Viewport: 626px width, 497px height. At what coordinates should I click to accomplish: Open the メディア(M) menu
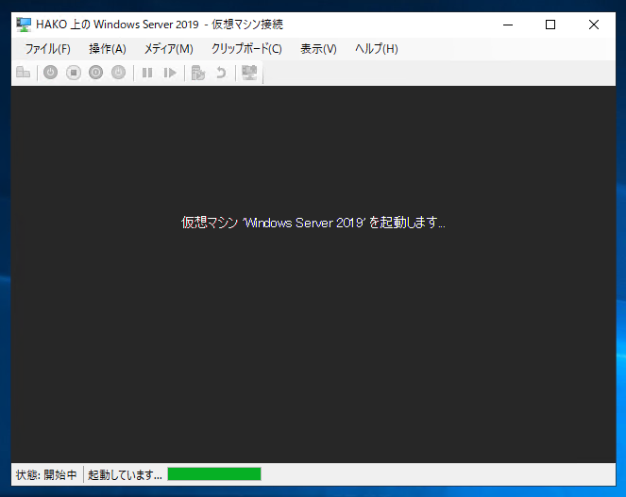coord(168,49)
